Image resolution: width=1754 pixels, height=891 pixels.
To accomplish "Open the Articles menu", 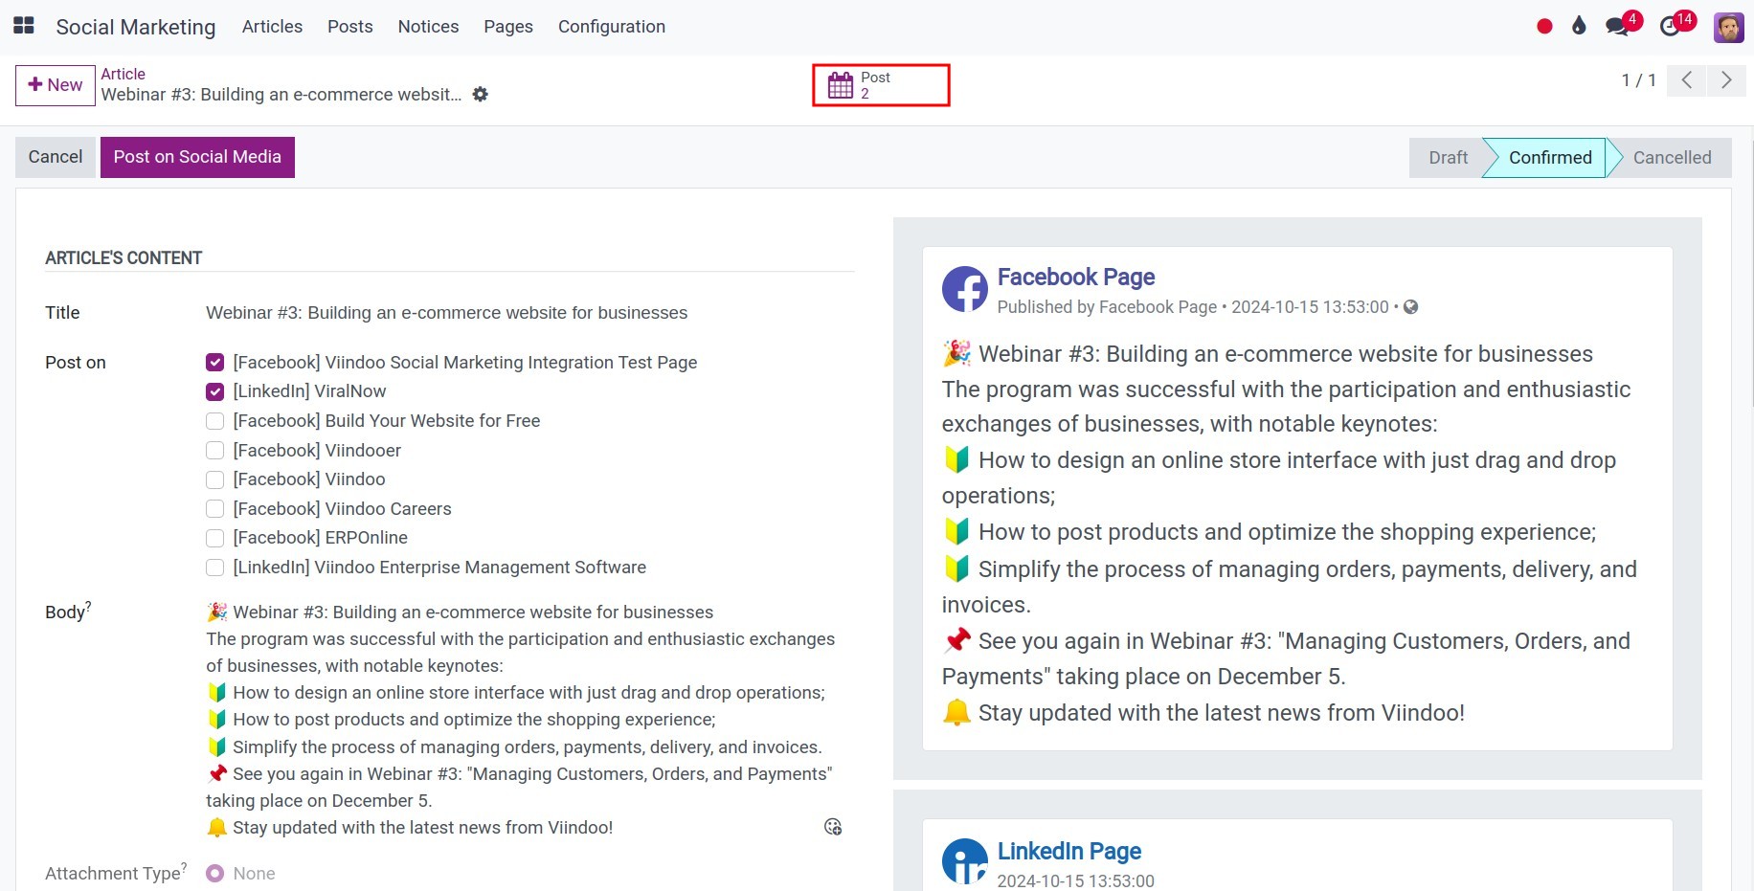I will (x=272, y=27).
